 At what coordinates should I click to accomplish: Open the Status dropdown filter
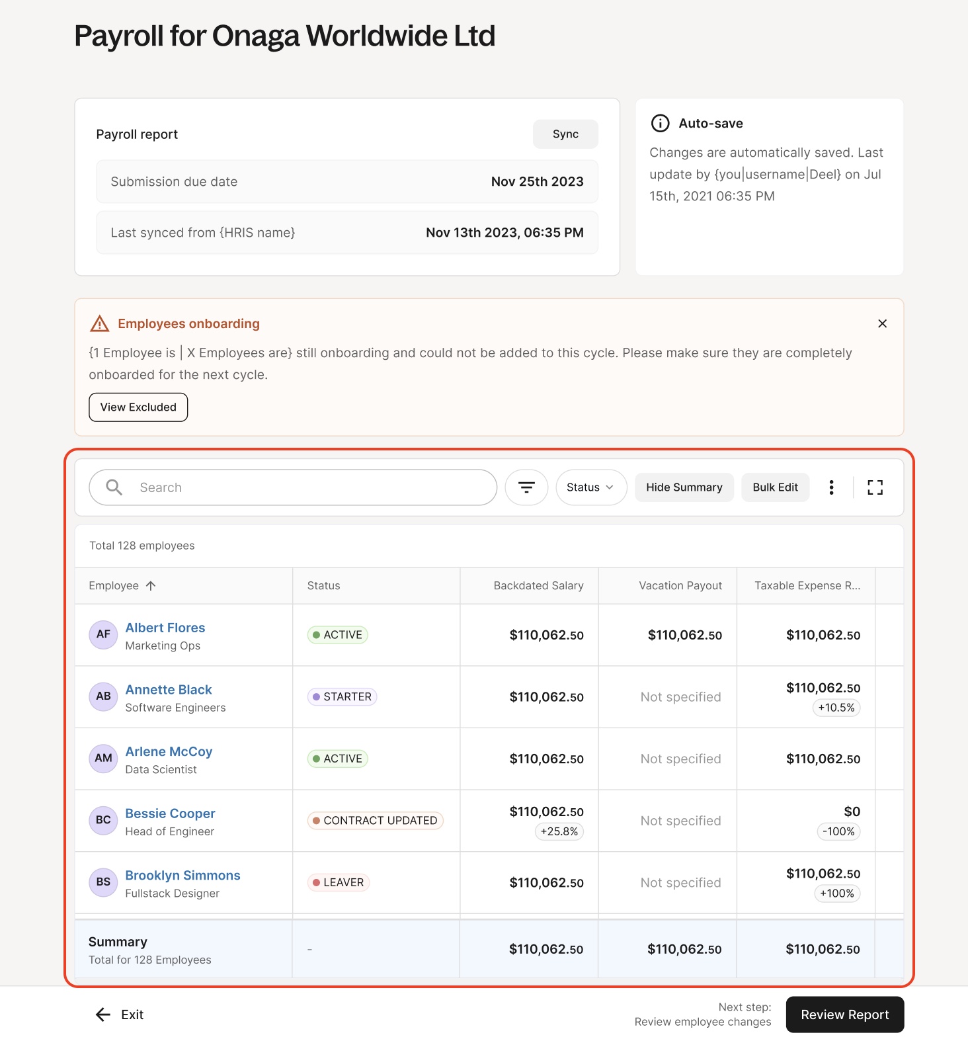pyautogui.click(x=591, y=487)
